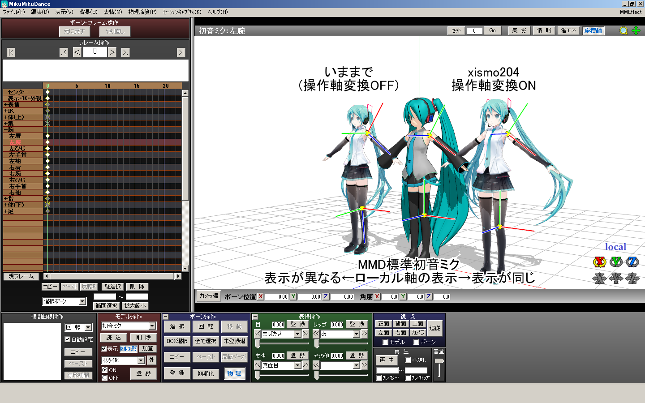Enable モデル view-follow checkbox

point(385,342)
